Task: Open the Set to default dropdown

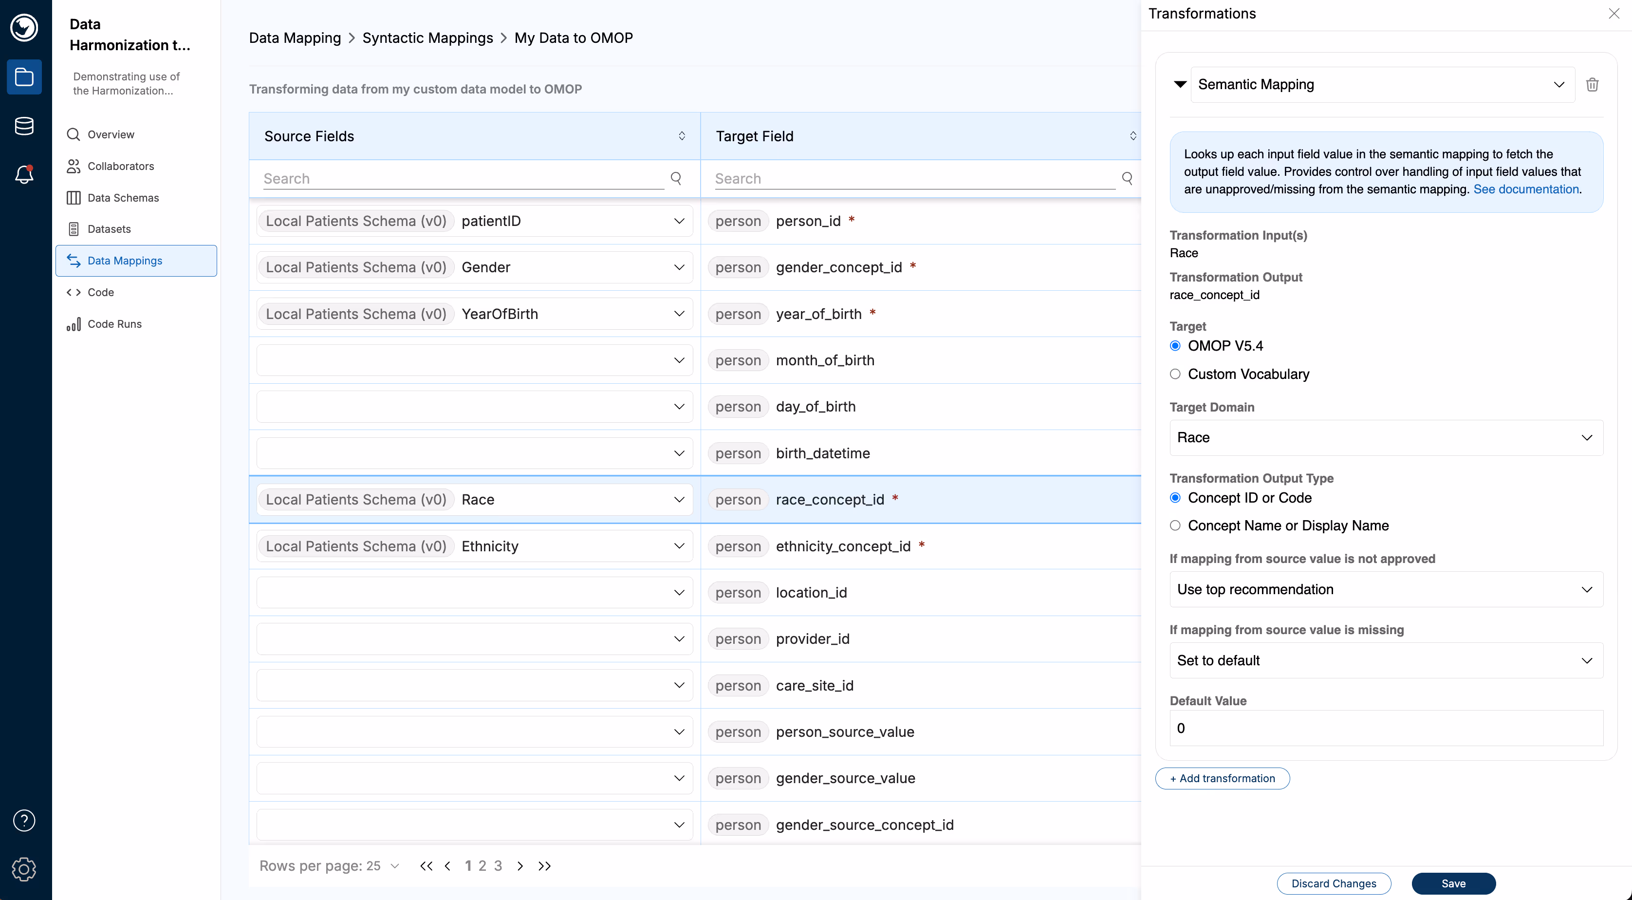Action: click(1386, 660)
